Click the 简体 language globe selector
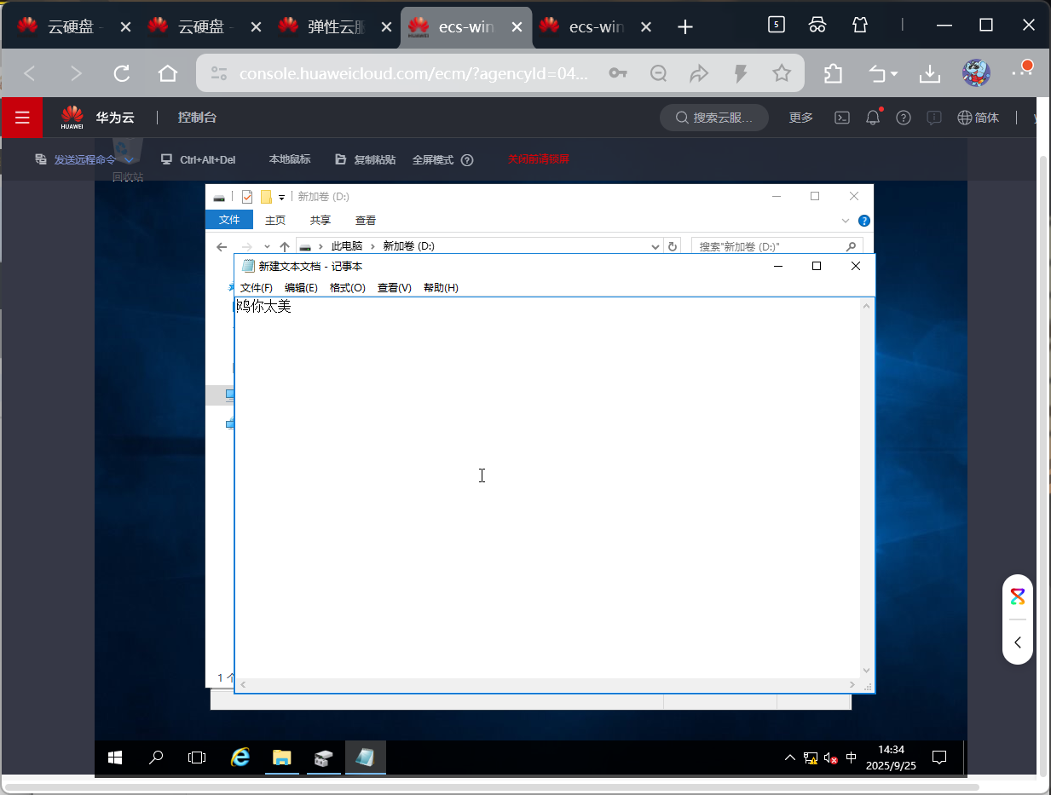This screenshot has width=1051, height=795. click(x=979, y=118)
